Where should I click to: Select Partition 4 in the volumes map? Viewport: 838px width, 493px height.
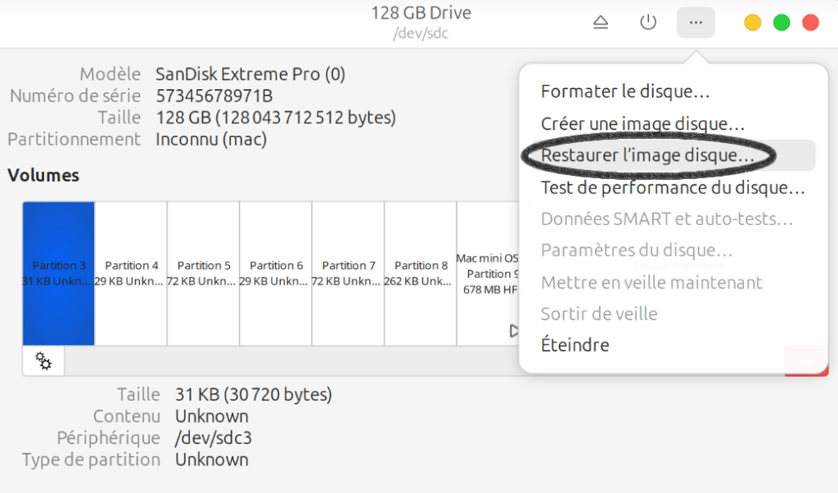[x=131, y=273]
